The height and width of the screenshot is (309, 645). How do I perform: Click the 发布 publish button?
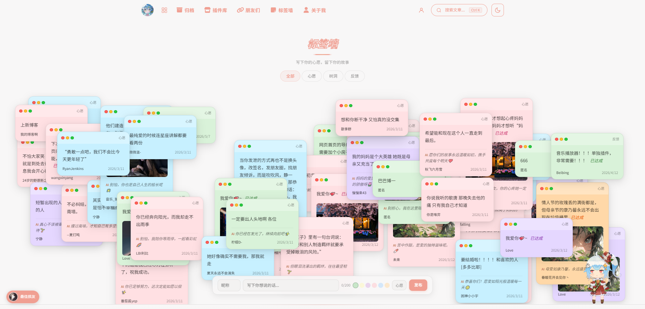coord(418,285)
